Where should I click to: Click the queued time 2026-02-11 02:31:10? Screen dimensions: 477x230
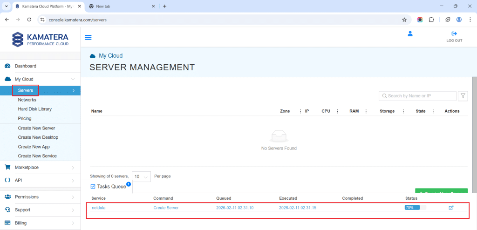[235, 208]
